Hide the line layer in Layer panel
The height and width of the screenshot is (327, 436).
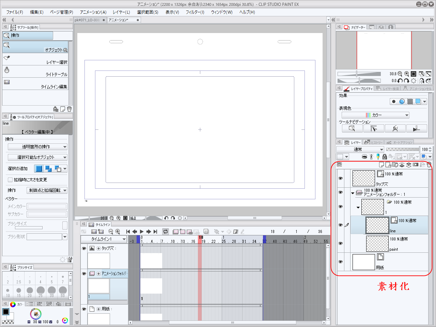[340, 225]
